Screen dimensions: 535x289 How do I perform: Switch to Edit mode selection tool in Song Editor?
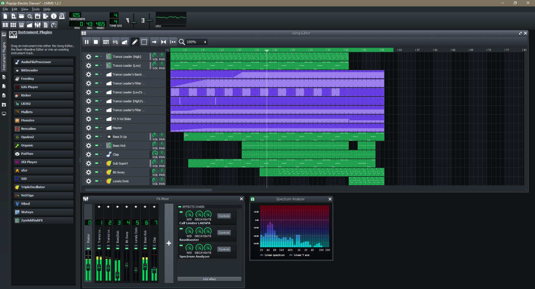[x=144, y=42]
